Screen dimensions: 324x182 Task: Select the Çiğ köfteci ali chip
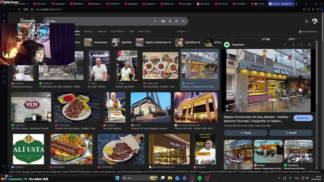(x=188, y=42)
